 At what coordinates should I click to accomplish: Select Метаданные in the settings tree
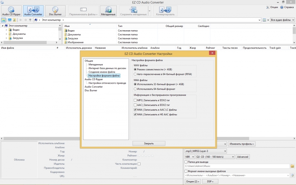pos(95,65)
